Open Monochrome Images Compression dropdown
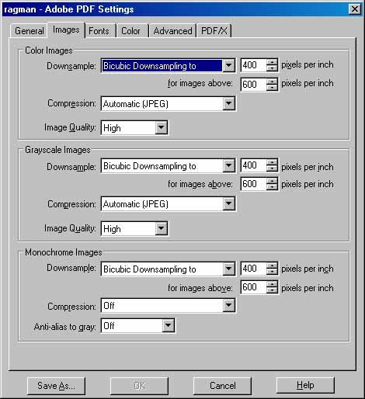The width and height of the screenshot is (365, 399). click(228, 305)
